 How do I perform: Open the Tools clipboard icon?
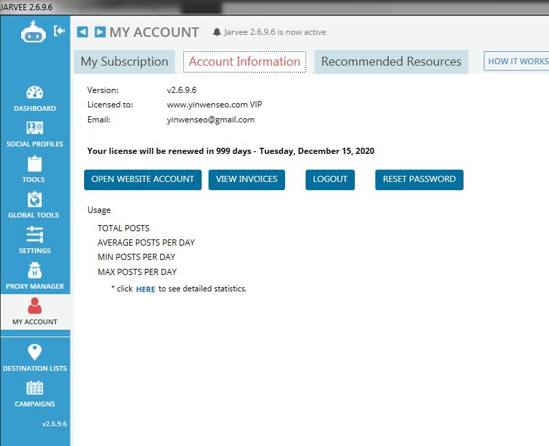[35, 163]
